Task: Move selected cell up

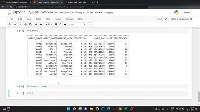Action: (x=36, y=24)
